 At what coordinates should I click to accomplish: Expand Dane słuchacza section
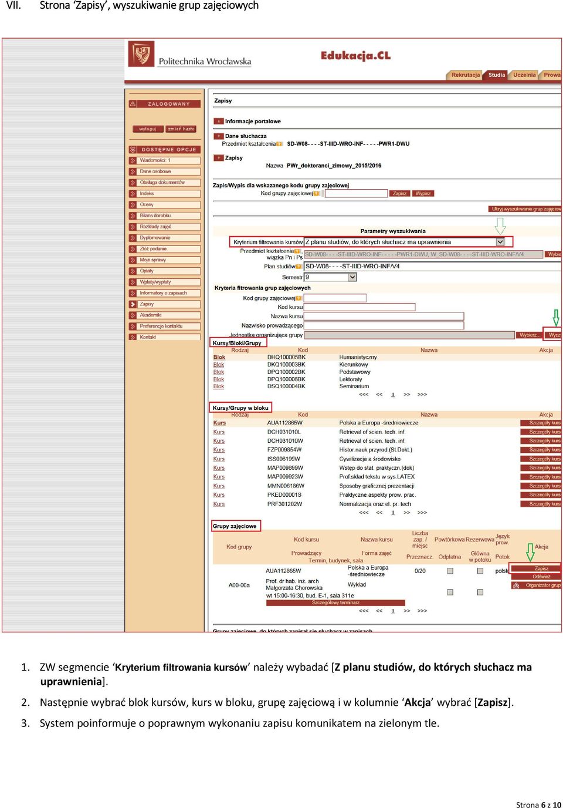(x=218, y=136)
